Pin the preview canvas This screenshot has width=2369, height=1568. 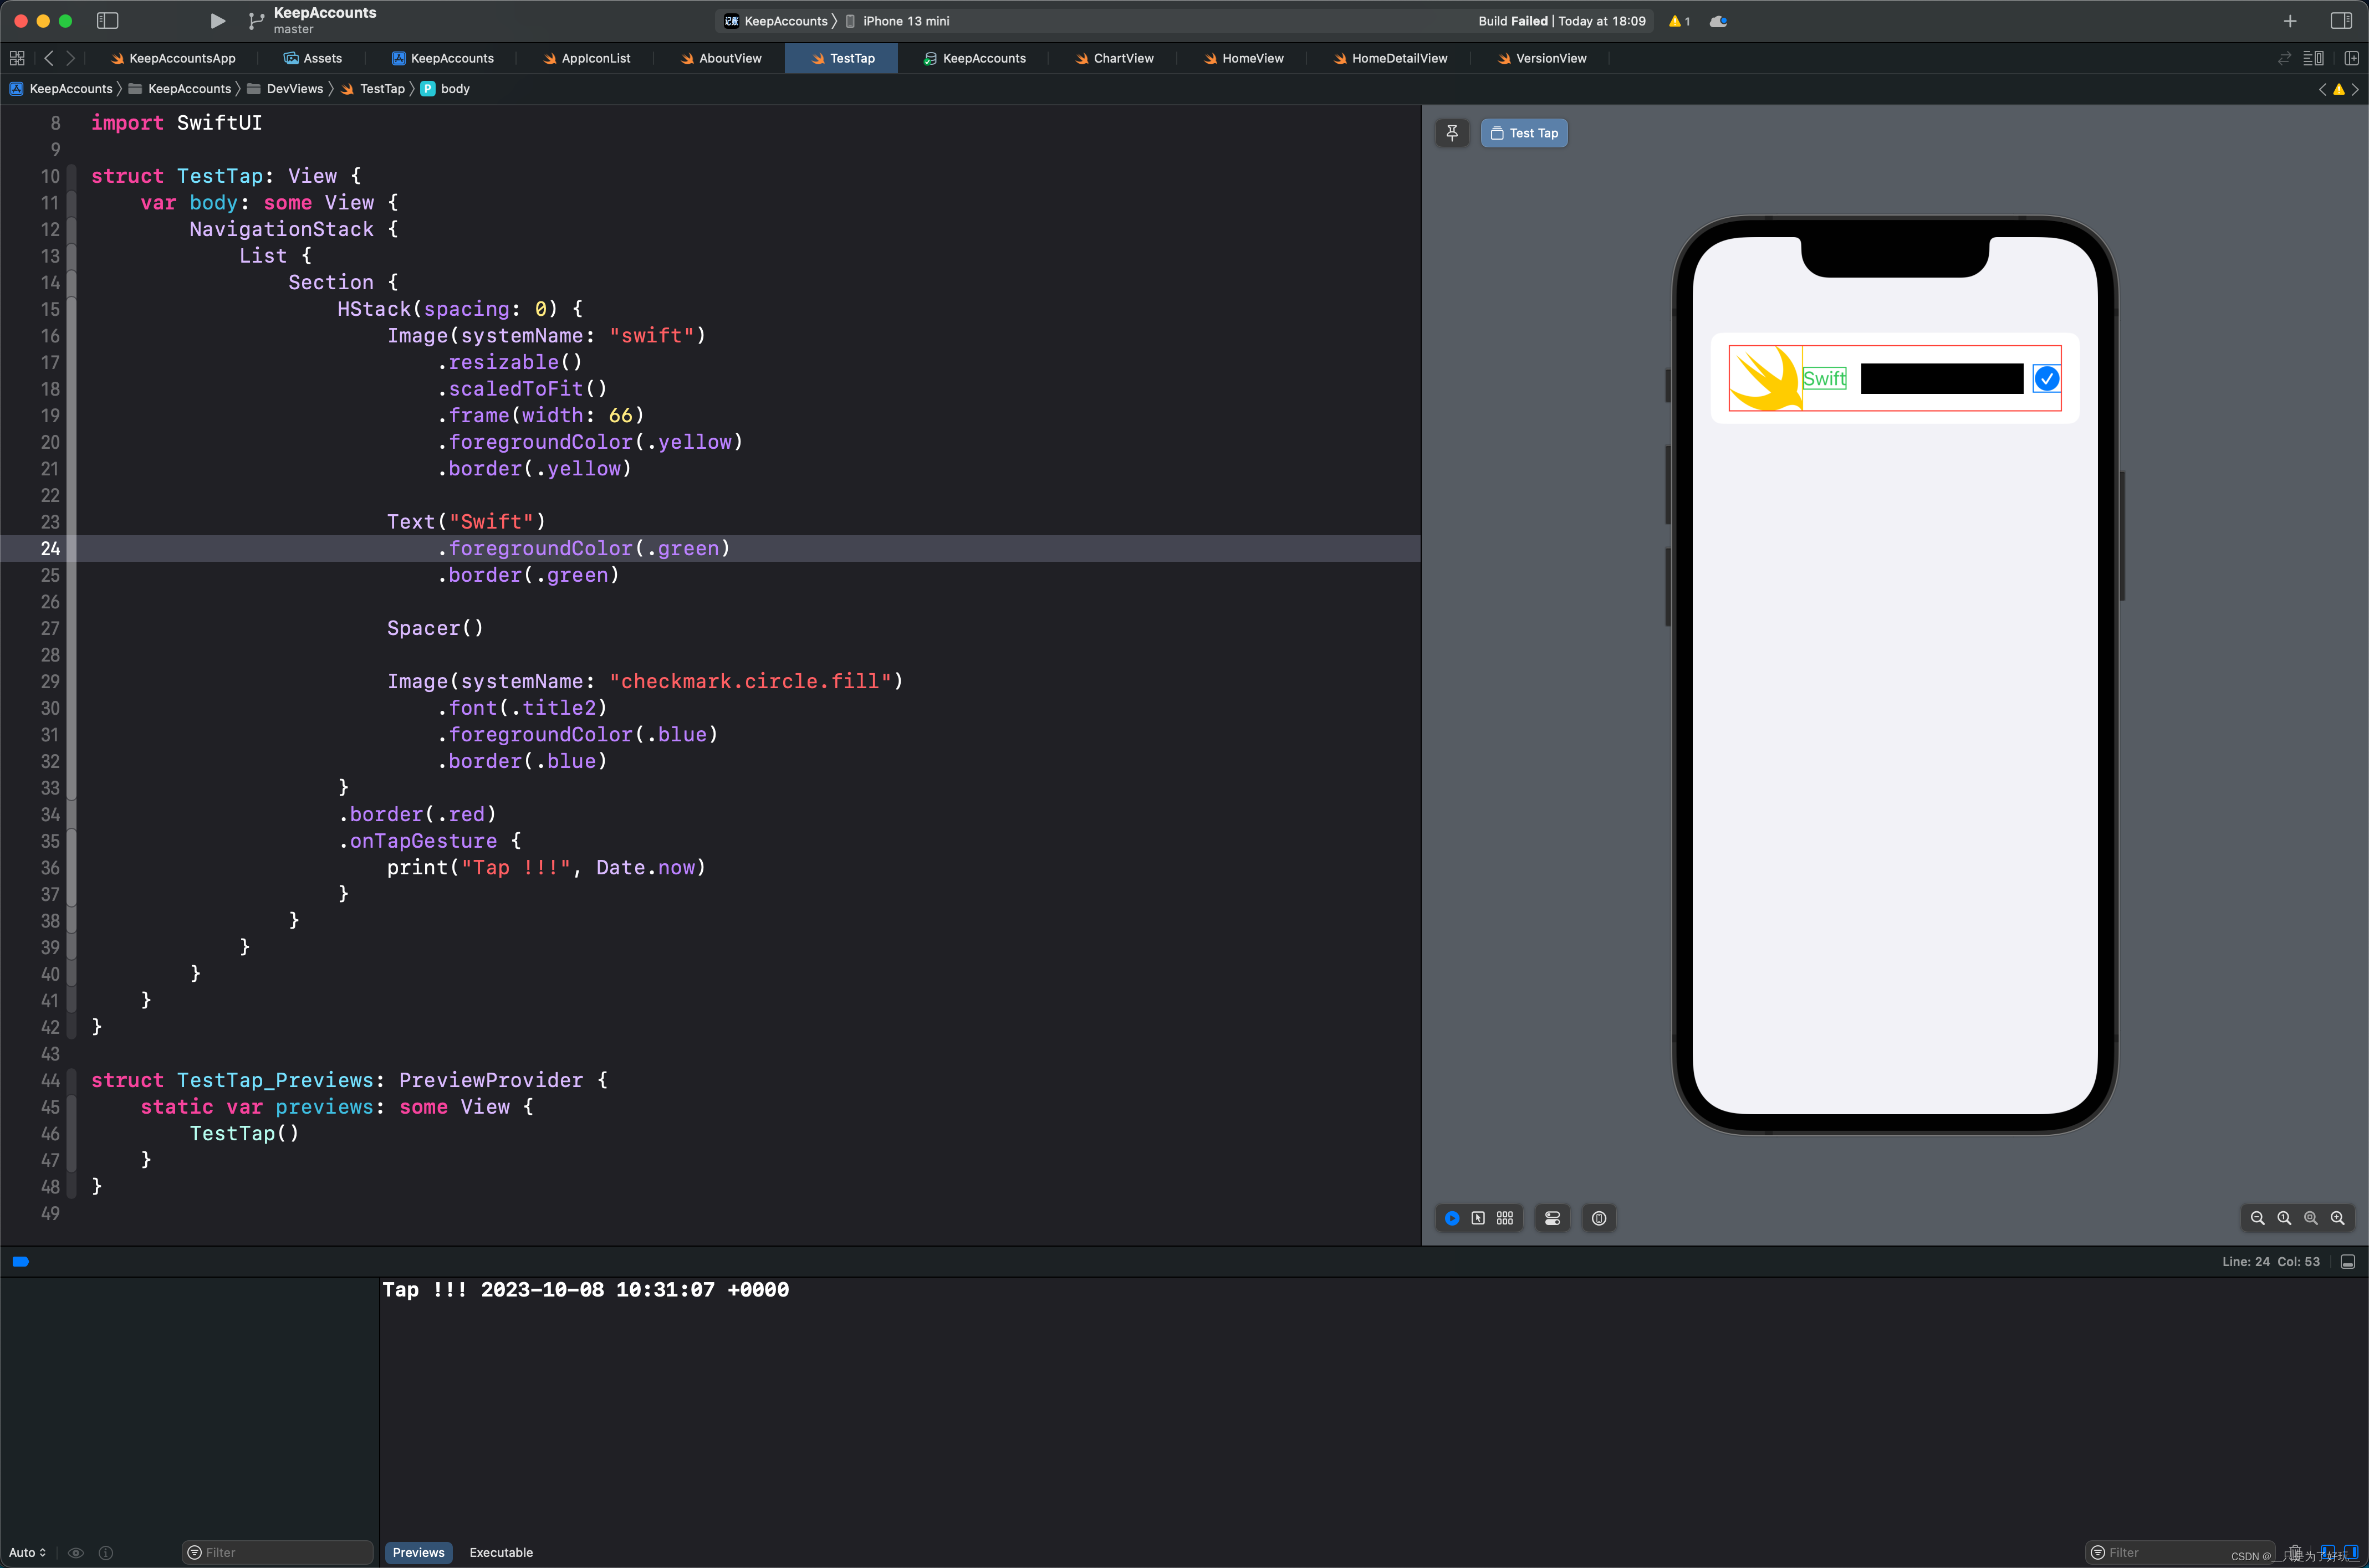(1452, 133)
